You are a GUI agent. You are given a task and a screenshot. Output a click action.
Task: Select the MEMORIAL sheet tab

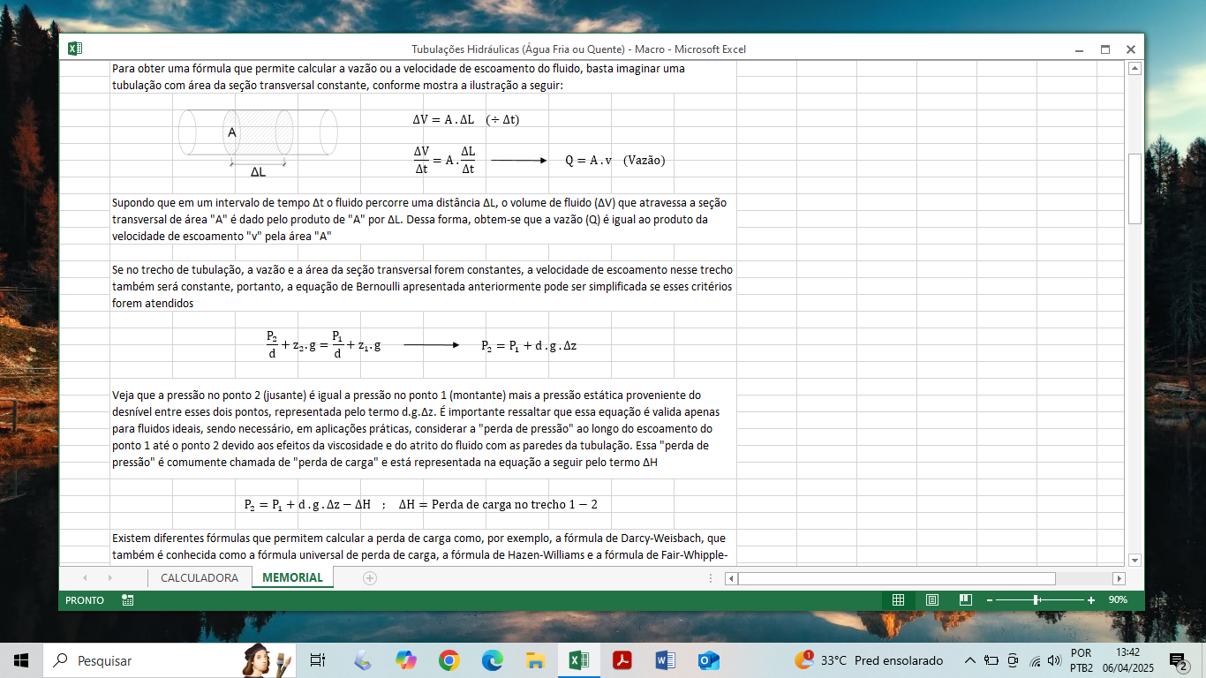click(292, 578)
